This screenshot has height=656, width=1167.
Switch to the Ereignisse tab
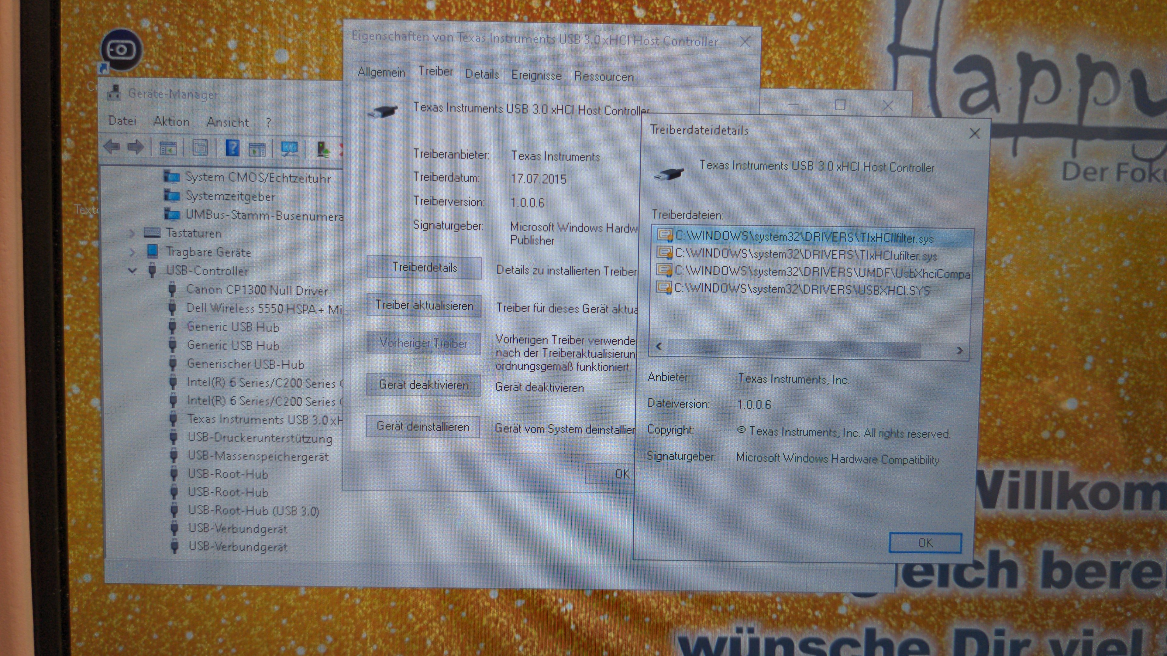[x=536, y=75]
